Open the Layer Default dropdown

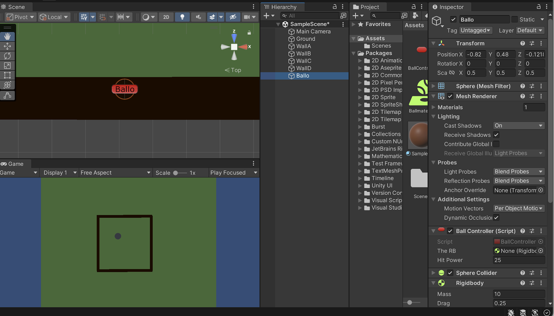click(530, 30)
